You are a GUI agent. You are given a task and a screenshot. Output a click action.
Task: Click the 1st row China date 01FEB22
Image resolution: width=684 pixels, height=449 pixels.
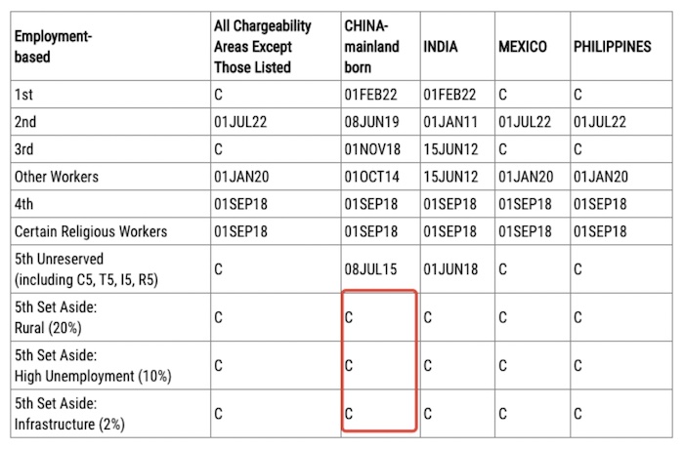370,95
